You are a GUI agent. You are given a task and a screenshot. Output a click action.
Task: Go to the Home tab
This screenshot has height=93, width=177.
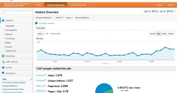[39, 5]
